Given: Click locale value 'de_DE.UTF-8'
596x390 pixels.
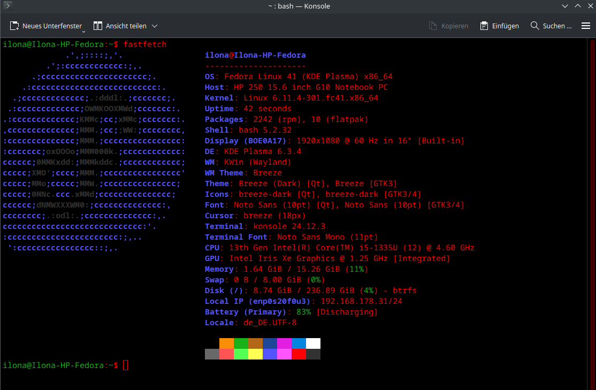Looking at the screenshot, I should tap(270, 323).
